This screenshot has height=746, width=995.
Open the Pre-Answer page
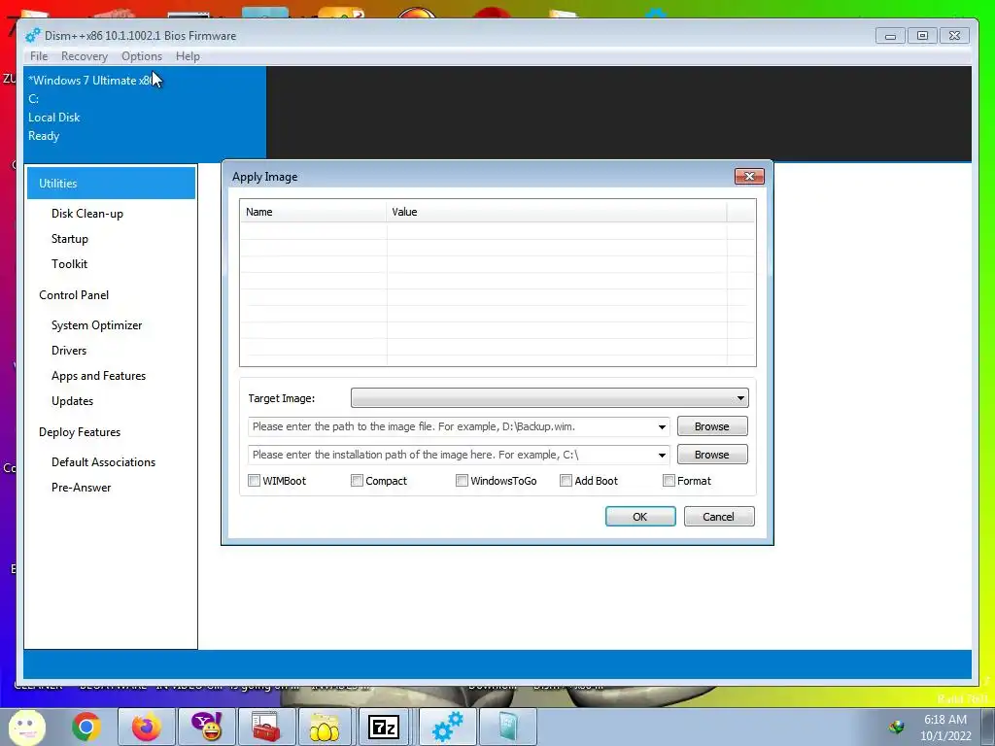(82, 488)
